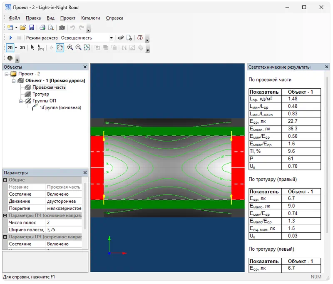
Task: Collapse Параметры ПЧ (встречное section
Action: pos(5,237)
